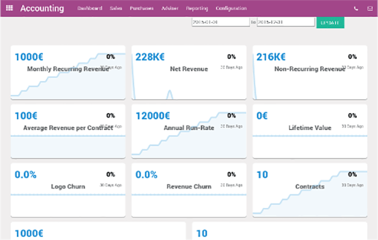This screenshot has width=378, height=240.
Task: Open the apps grid menu icon
Action: [x=9, y=8]
